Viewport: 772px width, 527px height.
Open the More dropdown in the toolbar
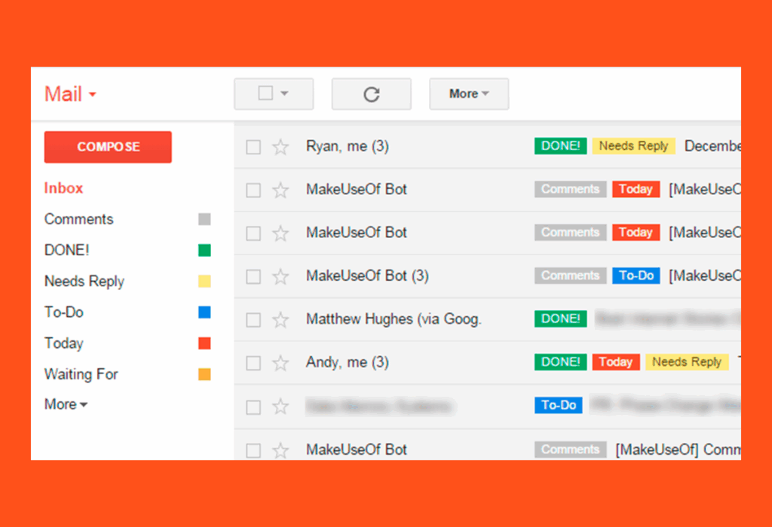click(469, 93)
